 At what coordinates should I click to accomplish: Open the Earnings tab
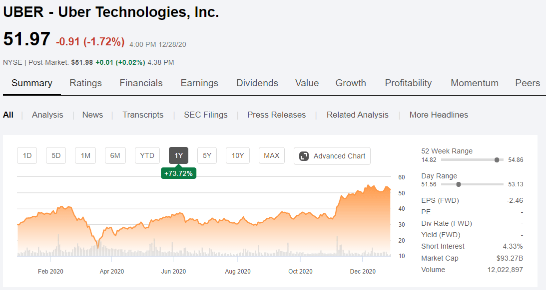pyautogui.click(x=199, y=83)
